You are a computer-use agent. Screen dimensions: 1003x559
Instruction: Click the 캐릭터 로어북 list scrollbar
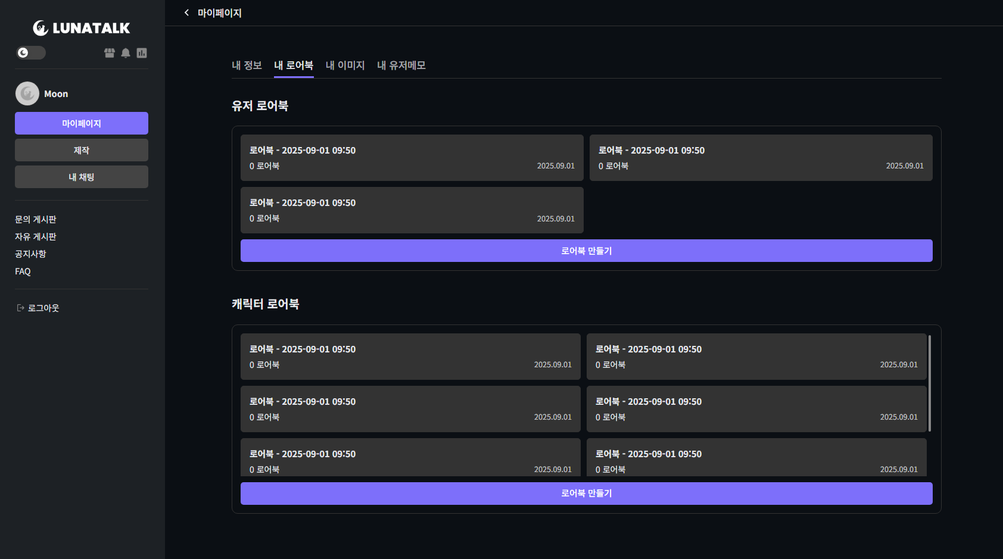click(930, 383)
